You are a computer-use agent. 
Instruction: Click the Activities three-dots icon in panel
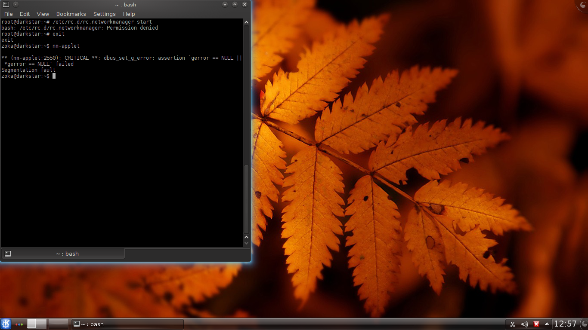19,324
